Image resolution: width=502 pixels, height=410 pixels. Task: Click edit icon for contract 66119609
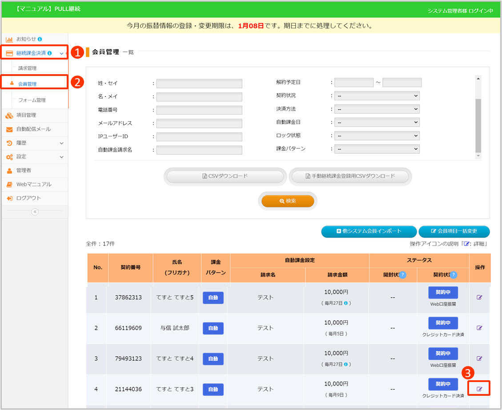pos(479,328)
